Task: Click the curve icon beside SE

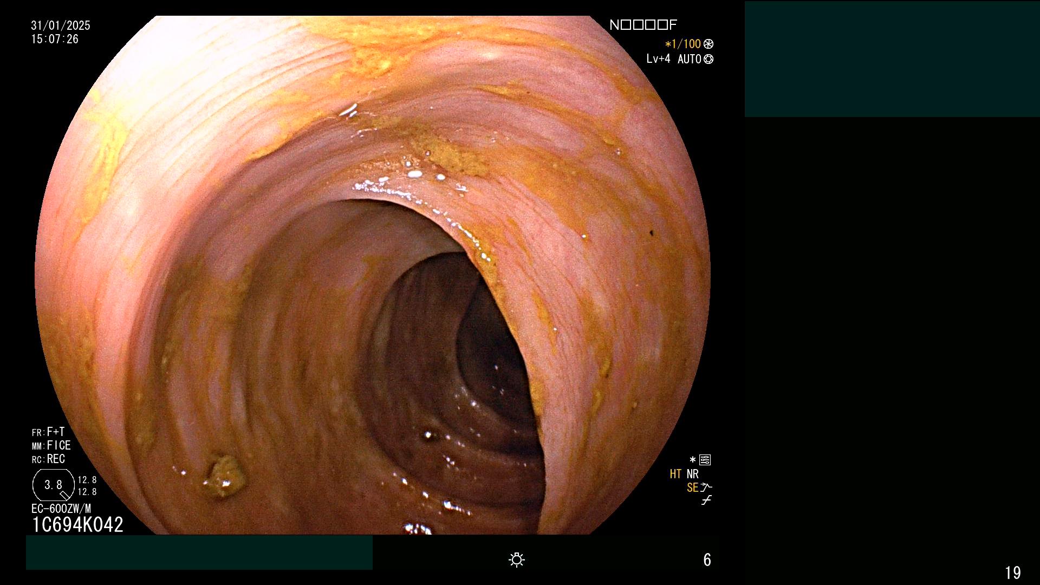Action: click(706, 487)
